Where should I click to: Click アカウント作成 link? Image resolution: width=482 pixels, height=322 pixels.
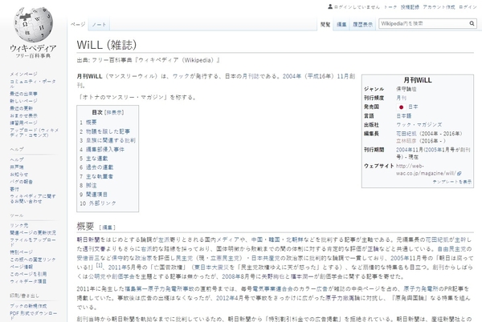(x=439, y=7)
